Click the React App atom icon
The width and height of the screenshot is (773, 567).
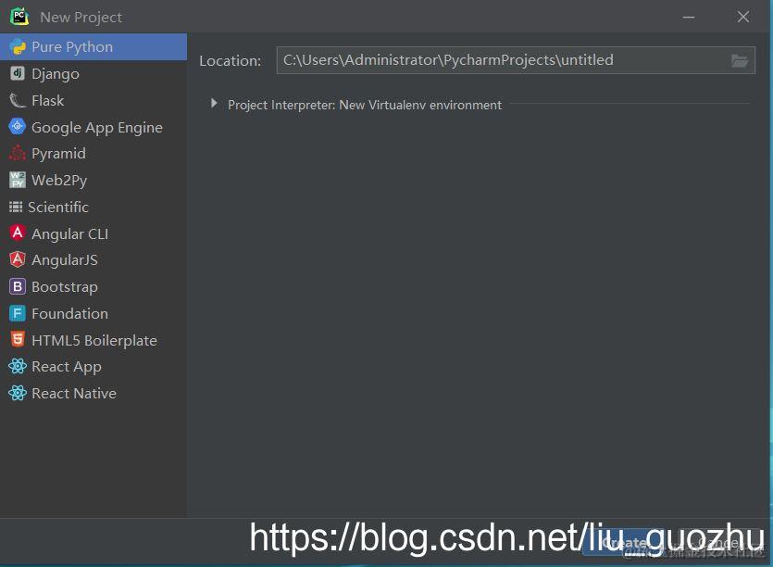coord(18,366)
